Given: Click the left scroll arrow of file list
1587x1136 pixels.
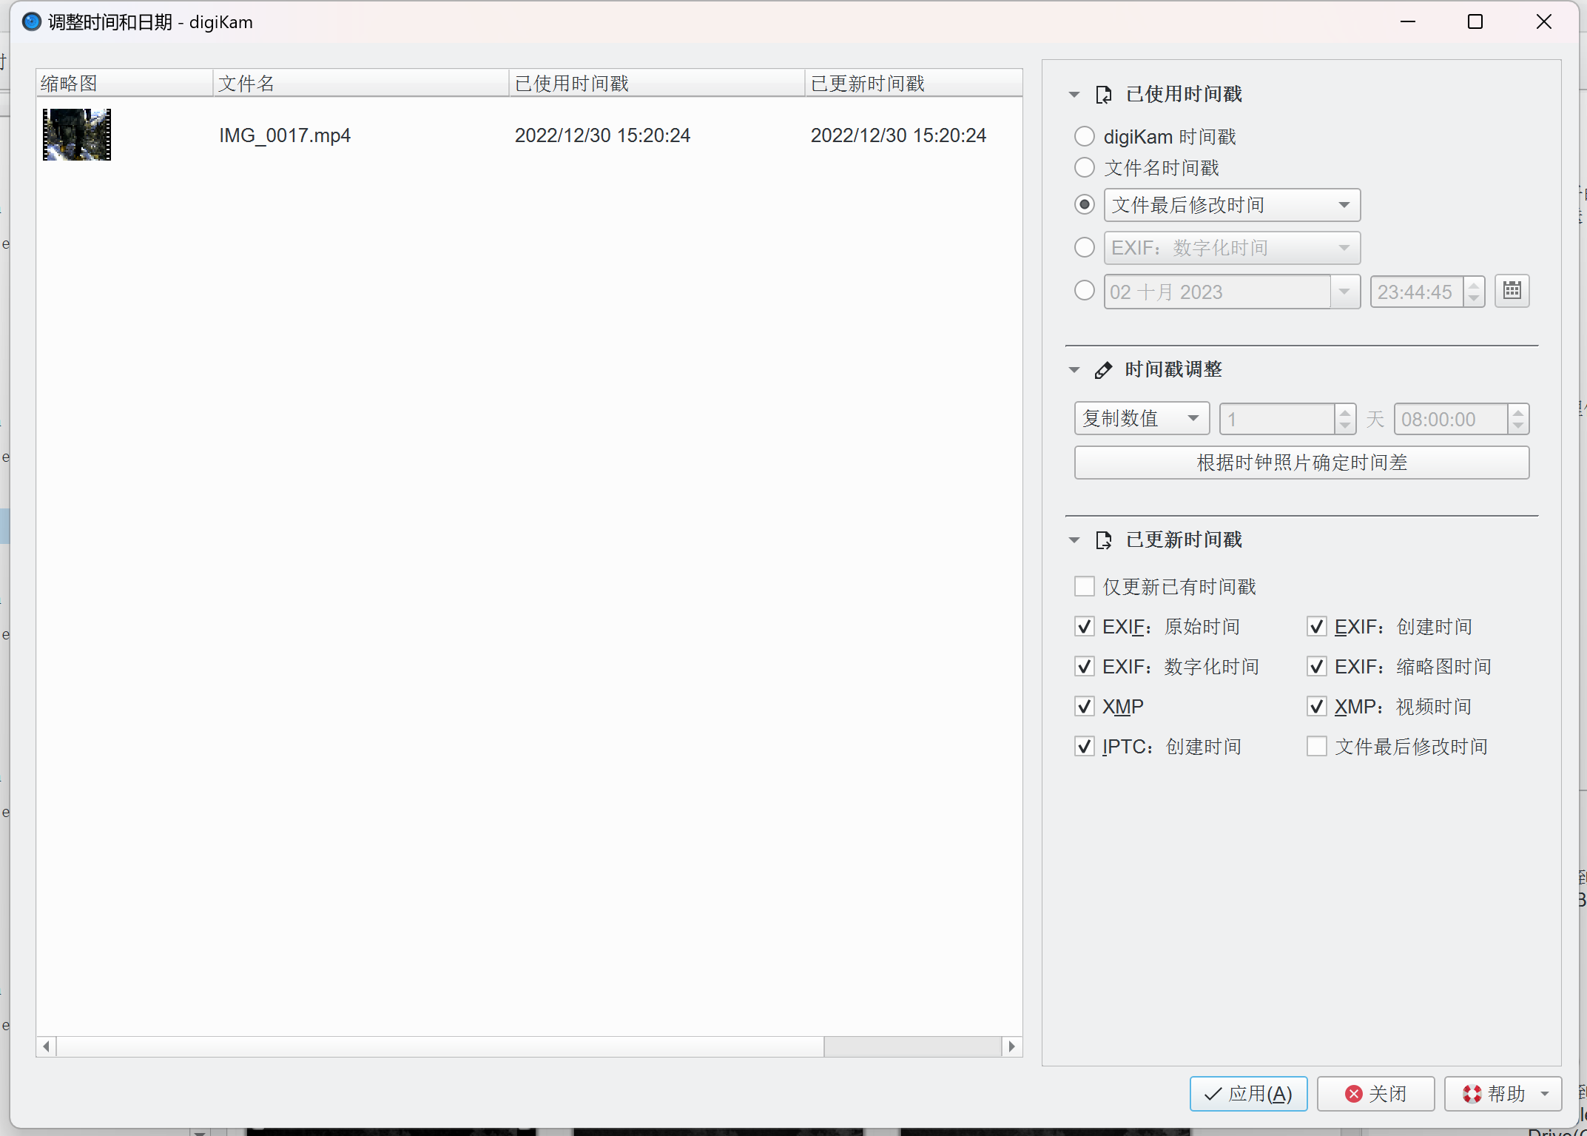Looking at the screenshot, I should click(x=47, y=1046).
